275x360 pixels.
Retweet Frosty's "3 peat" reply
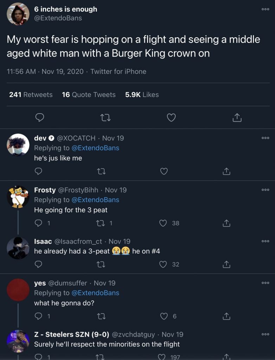[x=101, y=223]
